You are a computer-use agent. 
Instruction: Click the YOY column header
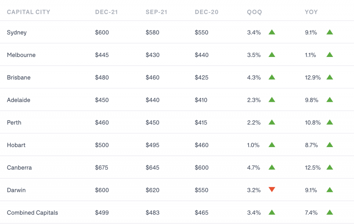(x=311, y=12)
